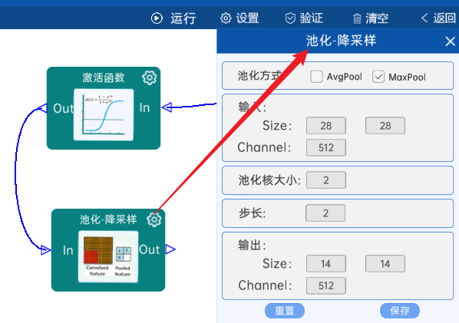459x323 pixels.
Task: Click the 重置 button
Action: click(x=285, y=311)
